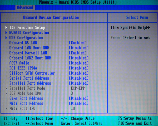Click the F10:Save and Exit hint
This screenshot has width=158, height=126.
pos(135,123)
